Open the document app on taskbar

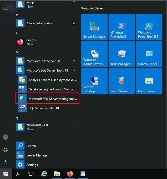point(83,174)
